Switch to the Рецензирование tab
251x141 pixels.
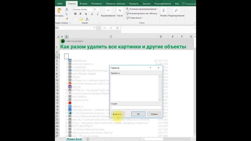click(163, 4)
